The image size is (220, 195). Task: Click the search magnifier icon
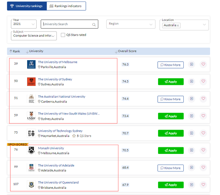tap(94, 25)
